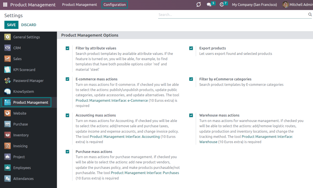Open the Product Management top menu
The width and height of the screenshot is (313, 188).
click(79, 5)
